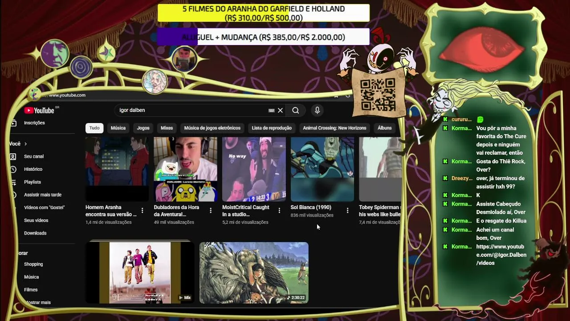Open title "Tobey Spiderman shoots his webs"

[x=380, y=211]
